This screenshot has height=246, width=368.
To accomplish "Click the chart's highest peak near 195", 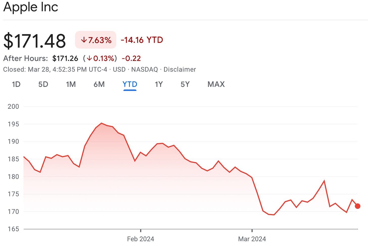I will click(101, 123).
